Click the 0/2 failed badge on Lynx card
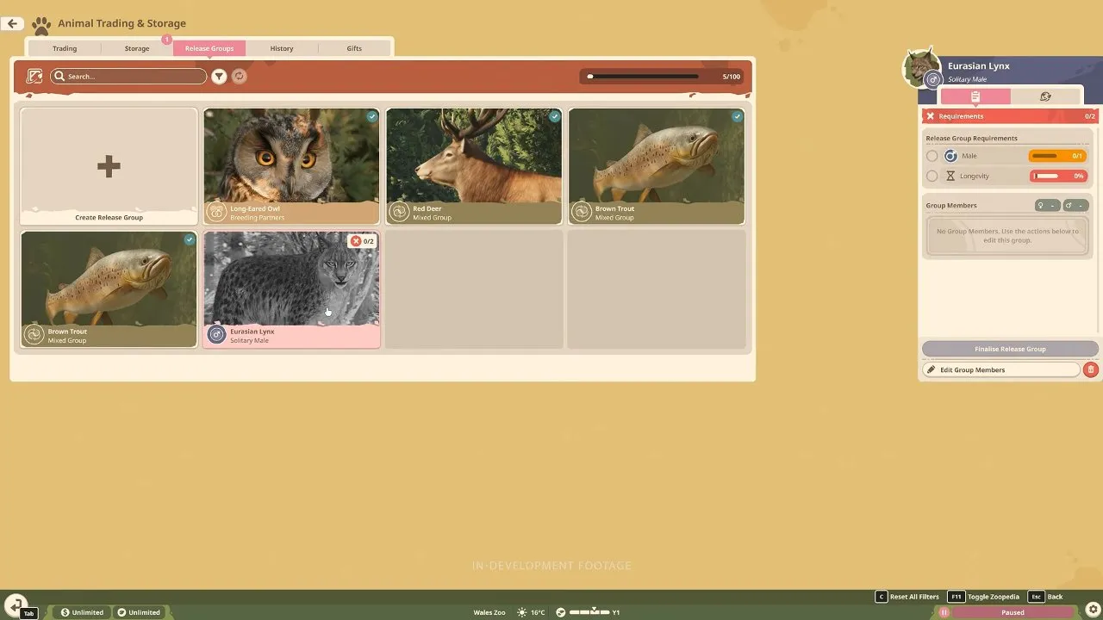 363,241
